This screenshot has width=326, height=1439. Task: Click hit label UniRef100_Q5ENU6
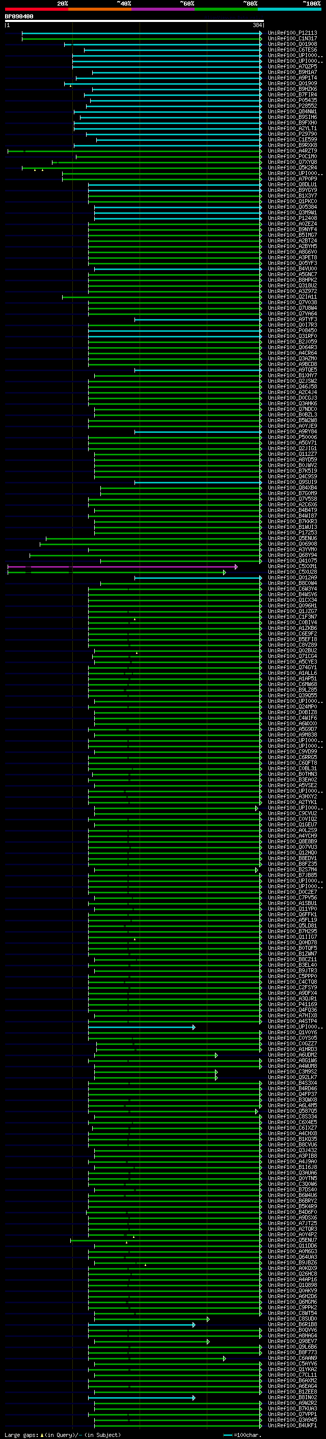coord(292,539)
